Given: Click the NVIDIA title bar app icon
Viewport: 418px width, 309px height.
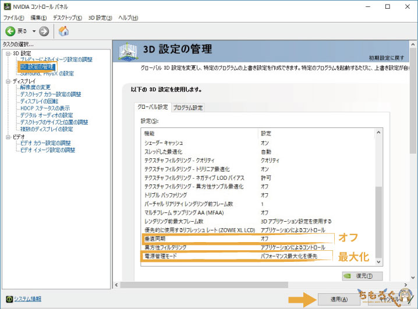Looking at the screenshot, I should click(x=7, y=6).
